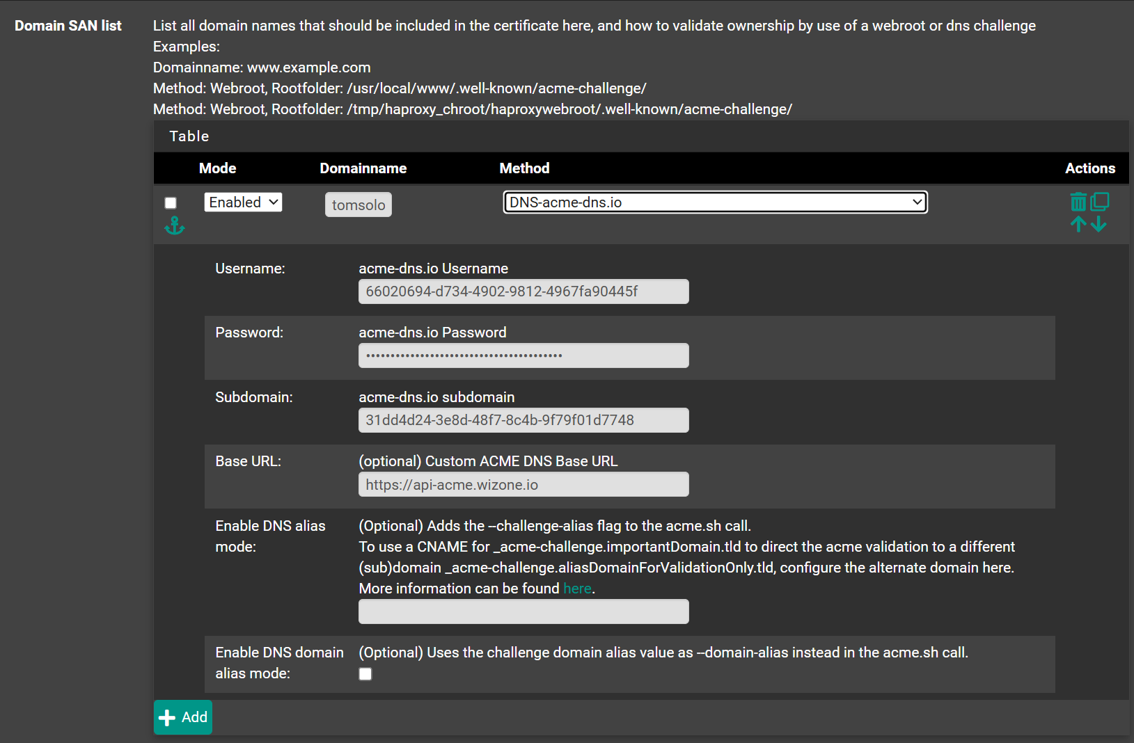The height and width of the screenshot is (743, 1134).
Task: Click the trash icon in Actions column
Action: point(1077,202)
